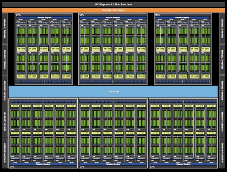Viewport: 227px width, 172px height.
Task: Click the bottom Memory Controller on the right side
Action: click(222, 153)
